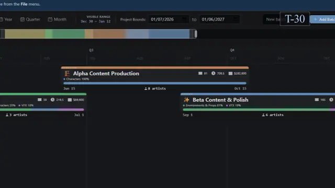335x188 pixels.
Task: Click person icon beside 3 artists
Action: (7, 115)
